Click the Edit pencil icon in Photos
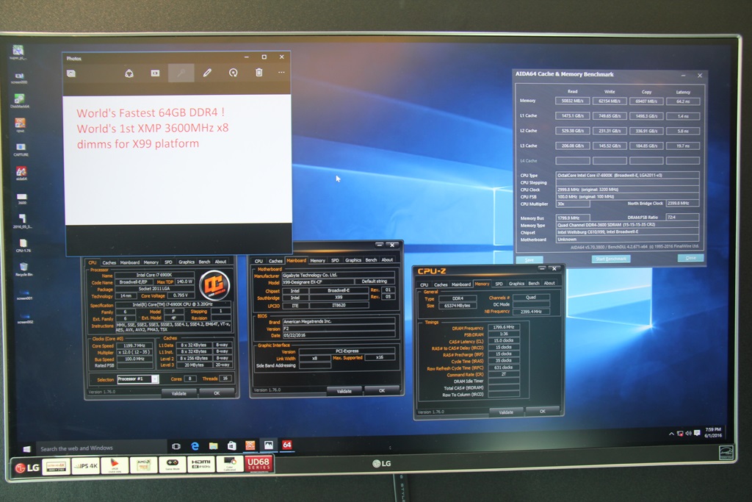 click(x=207, y=73)
